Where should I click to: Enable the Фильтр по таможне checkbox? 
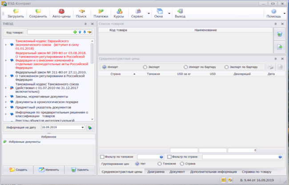tap(102, 157)
